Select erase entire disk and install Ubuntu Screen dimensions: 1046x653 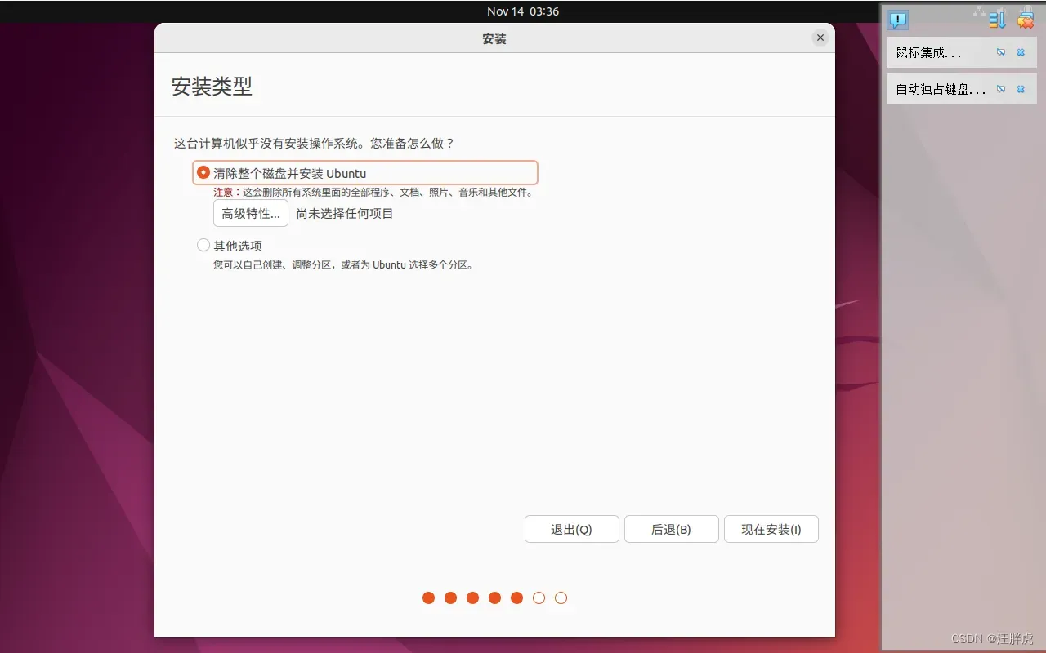tap(364, 173)
